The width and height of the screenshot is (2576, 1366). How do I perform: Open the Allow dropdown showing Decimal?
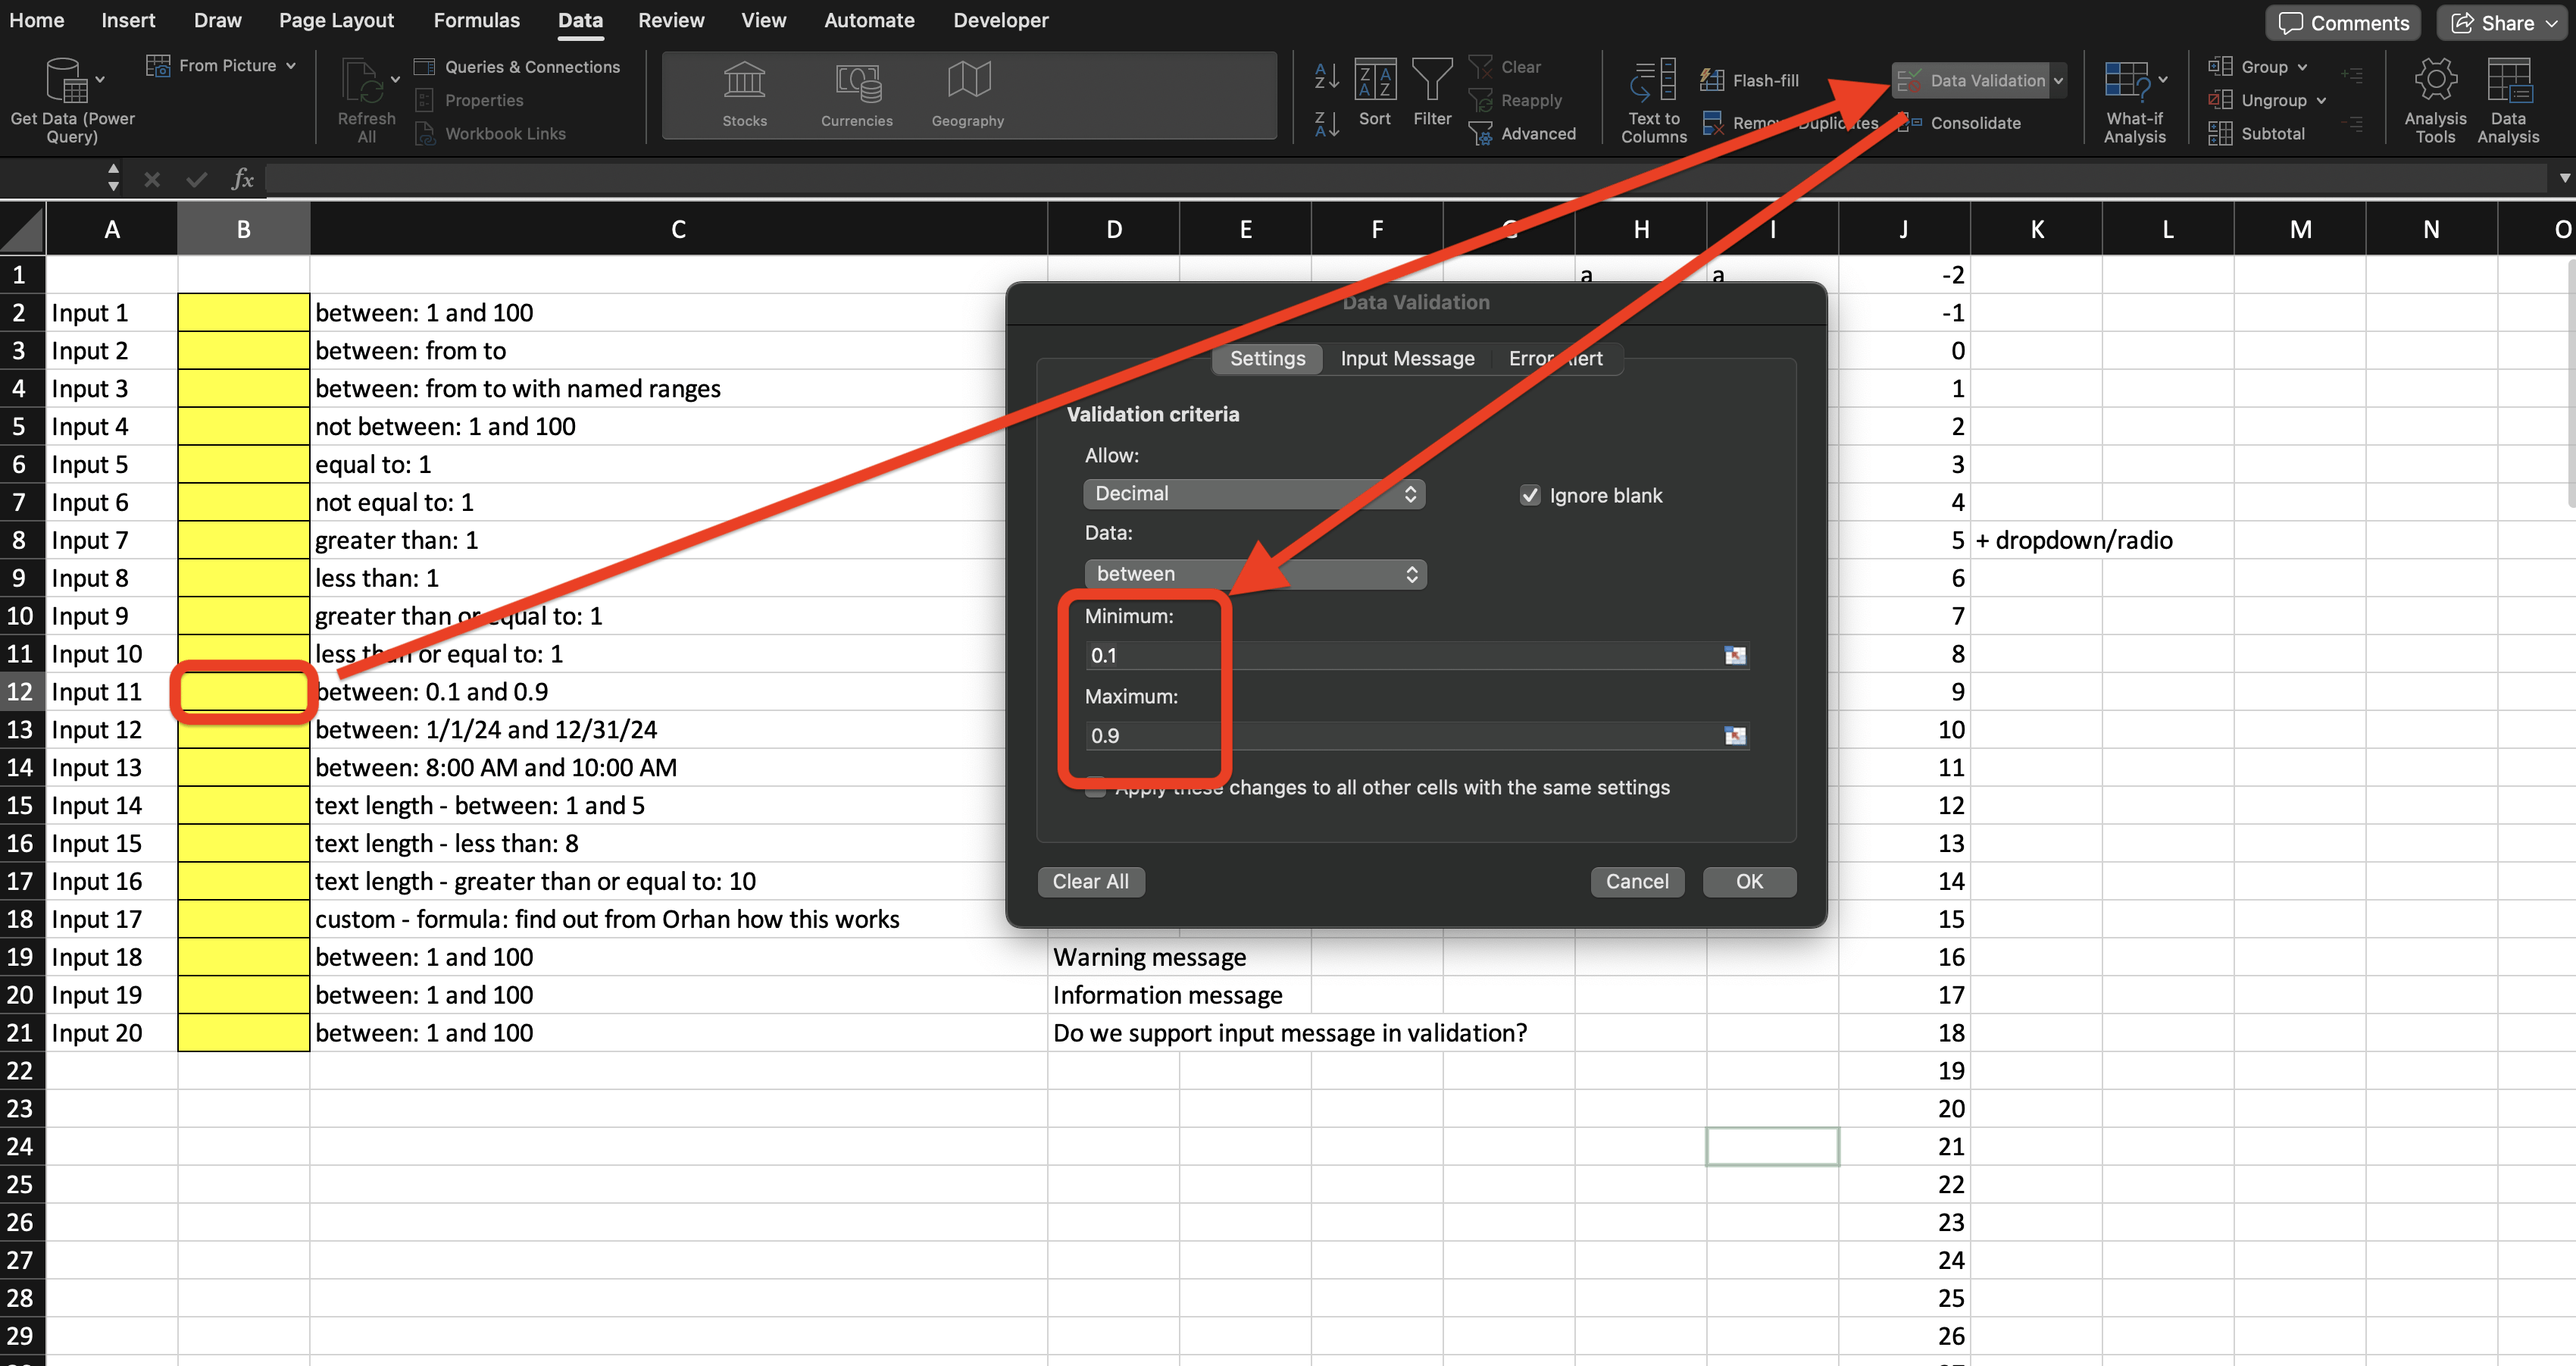1254,493
